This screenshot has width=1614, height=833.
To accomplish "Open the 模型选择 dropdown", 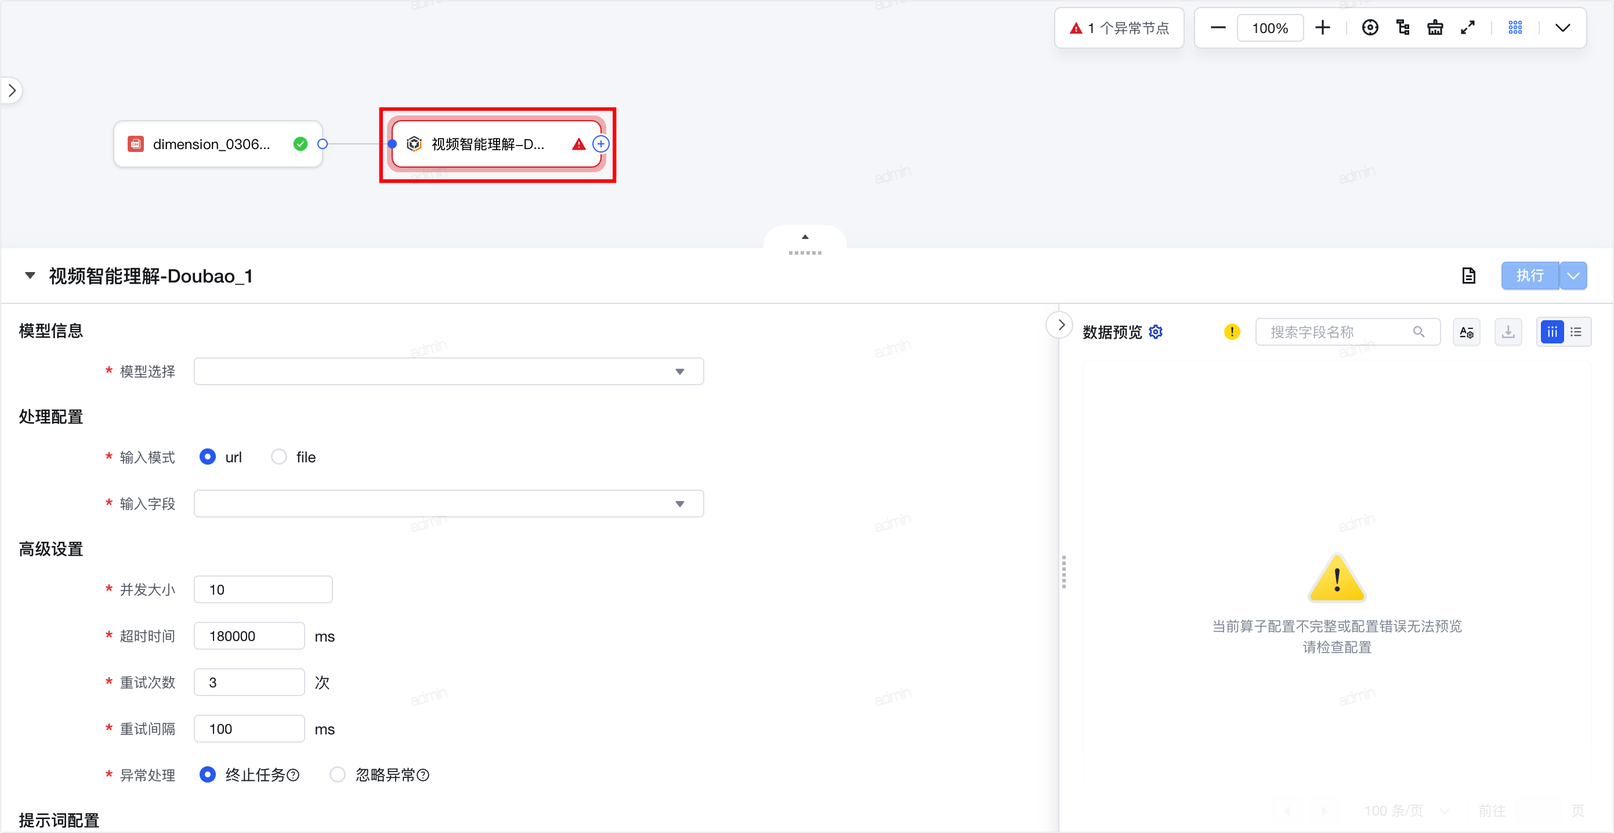I will pyautogui.click(x=448, y=371).
